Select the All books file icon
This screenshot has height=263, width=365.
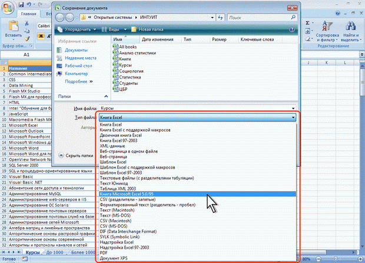click(115, 47)
